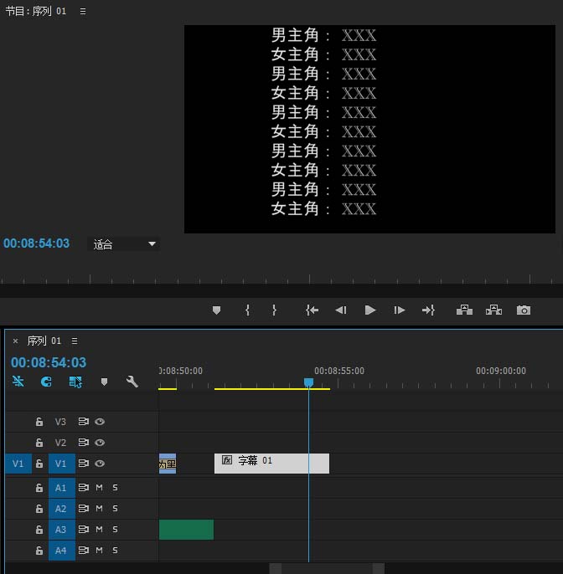This screenshot has width=563, height=574.
Task: Open Timeline Display Settings wrench
Action: click(x=132, y=382)
